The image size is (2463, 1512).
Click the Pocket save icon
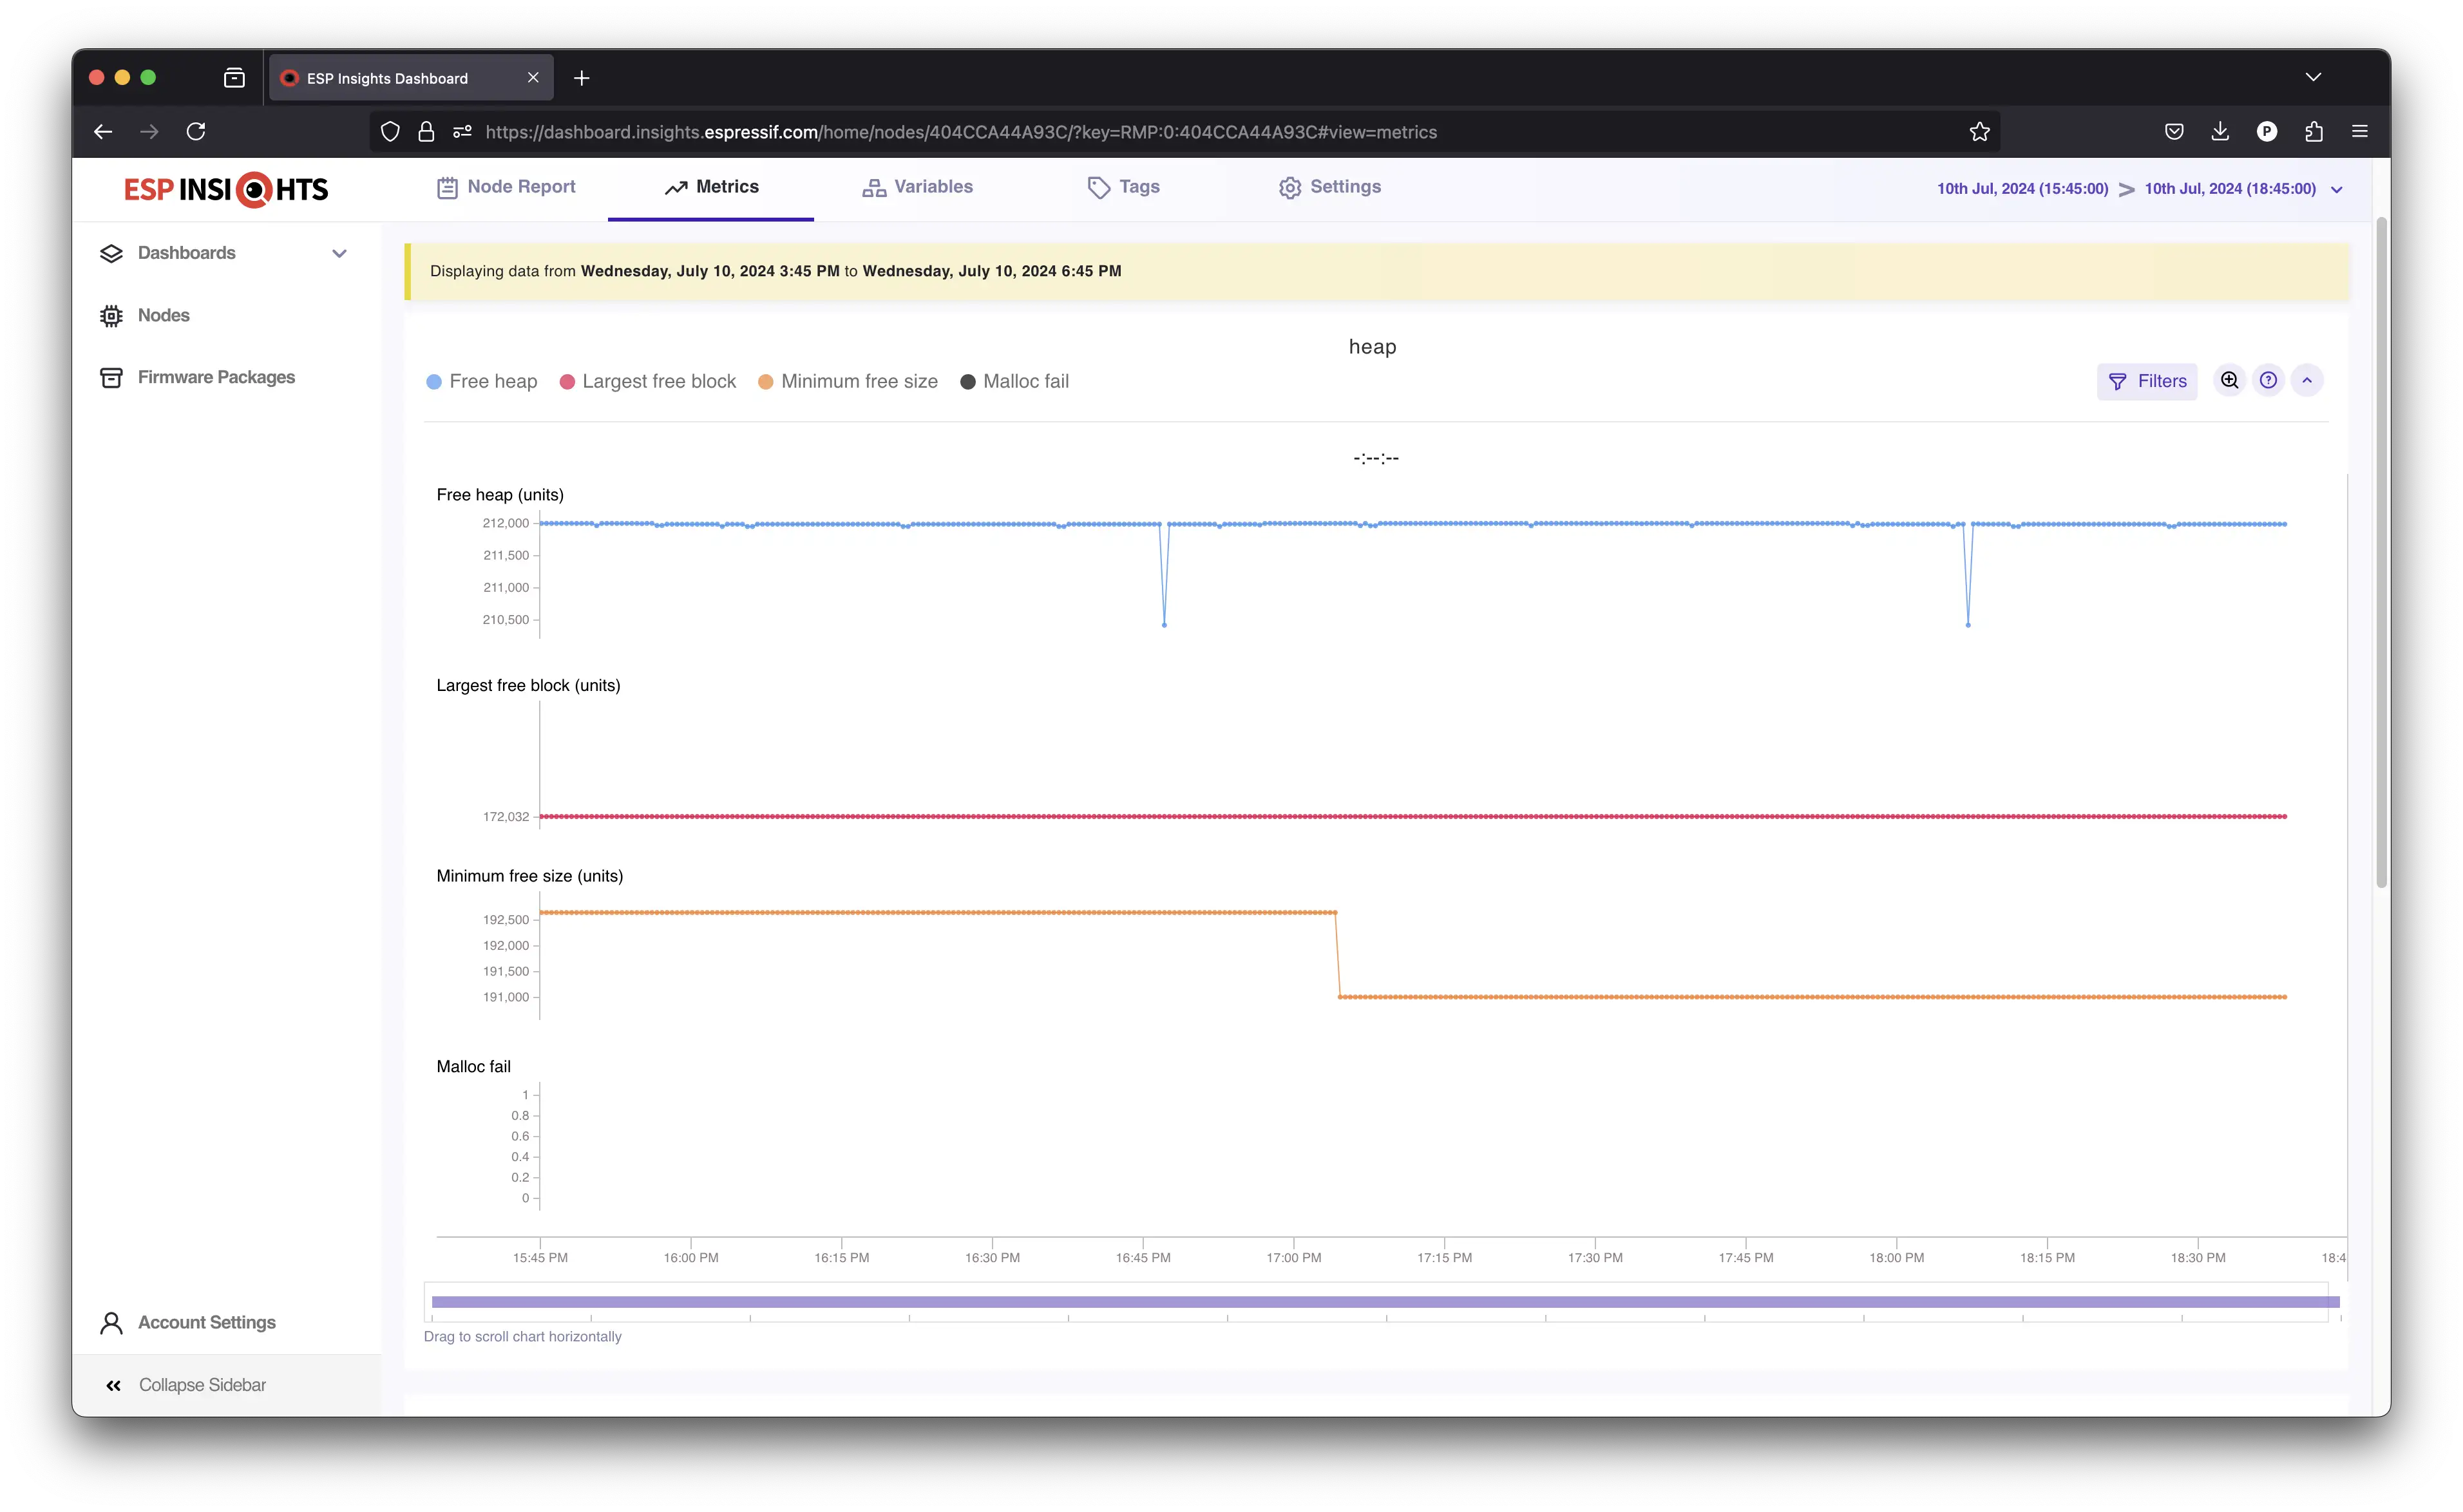[x=2174, y=132]
